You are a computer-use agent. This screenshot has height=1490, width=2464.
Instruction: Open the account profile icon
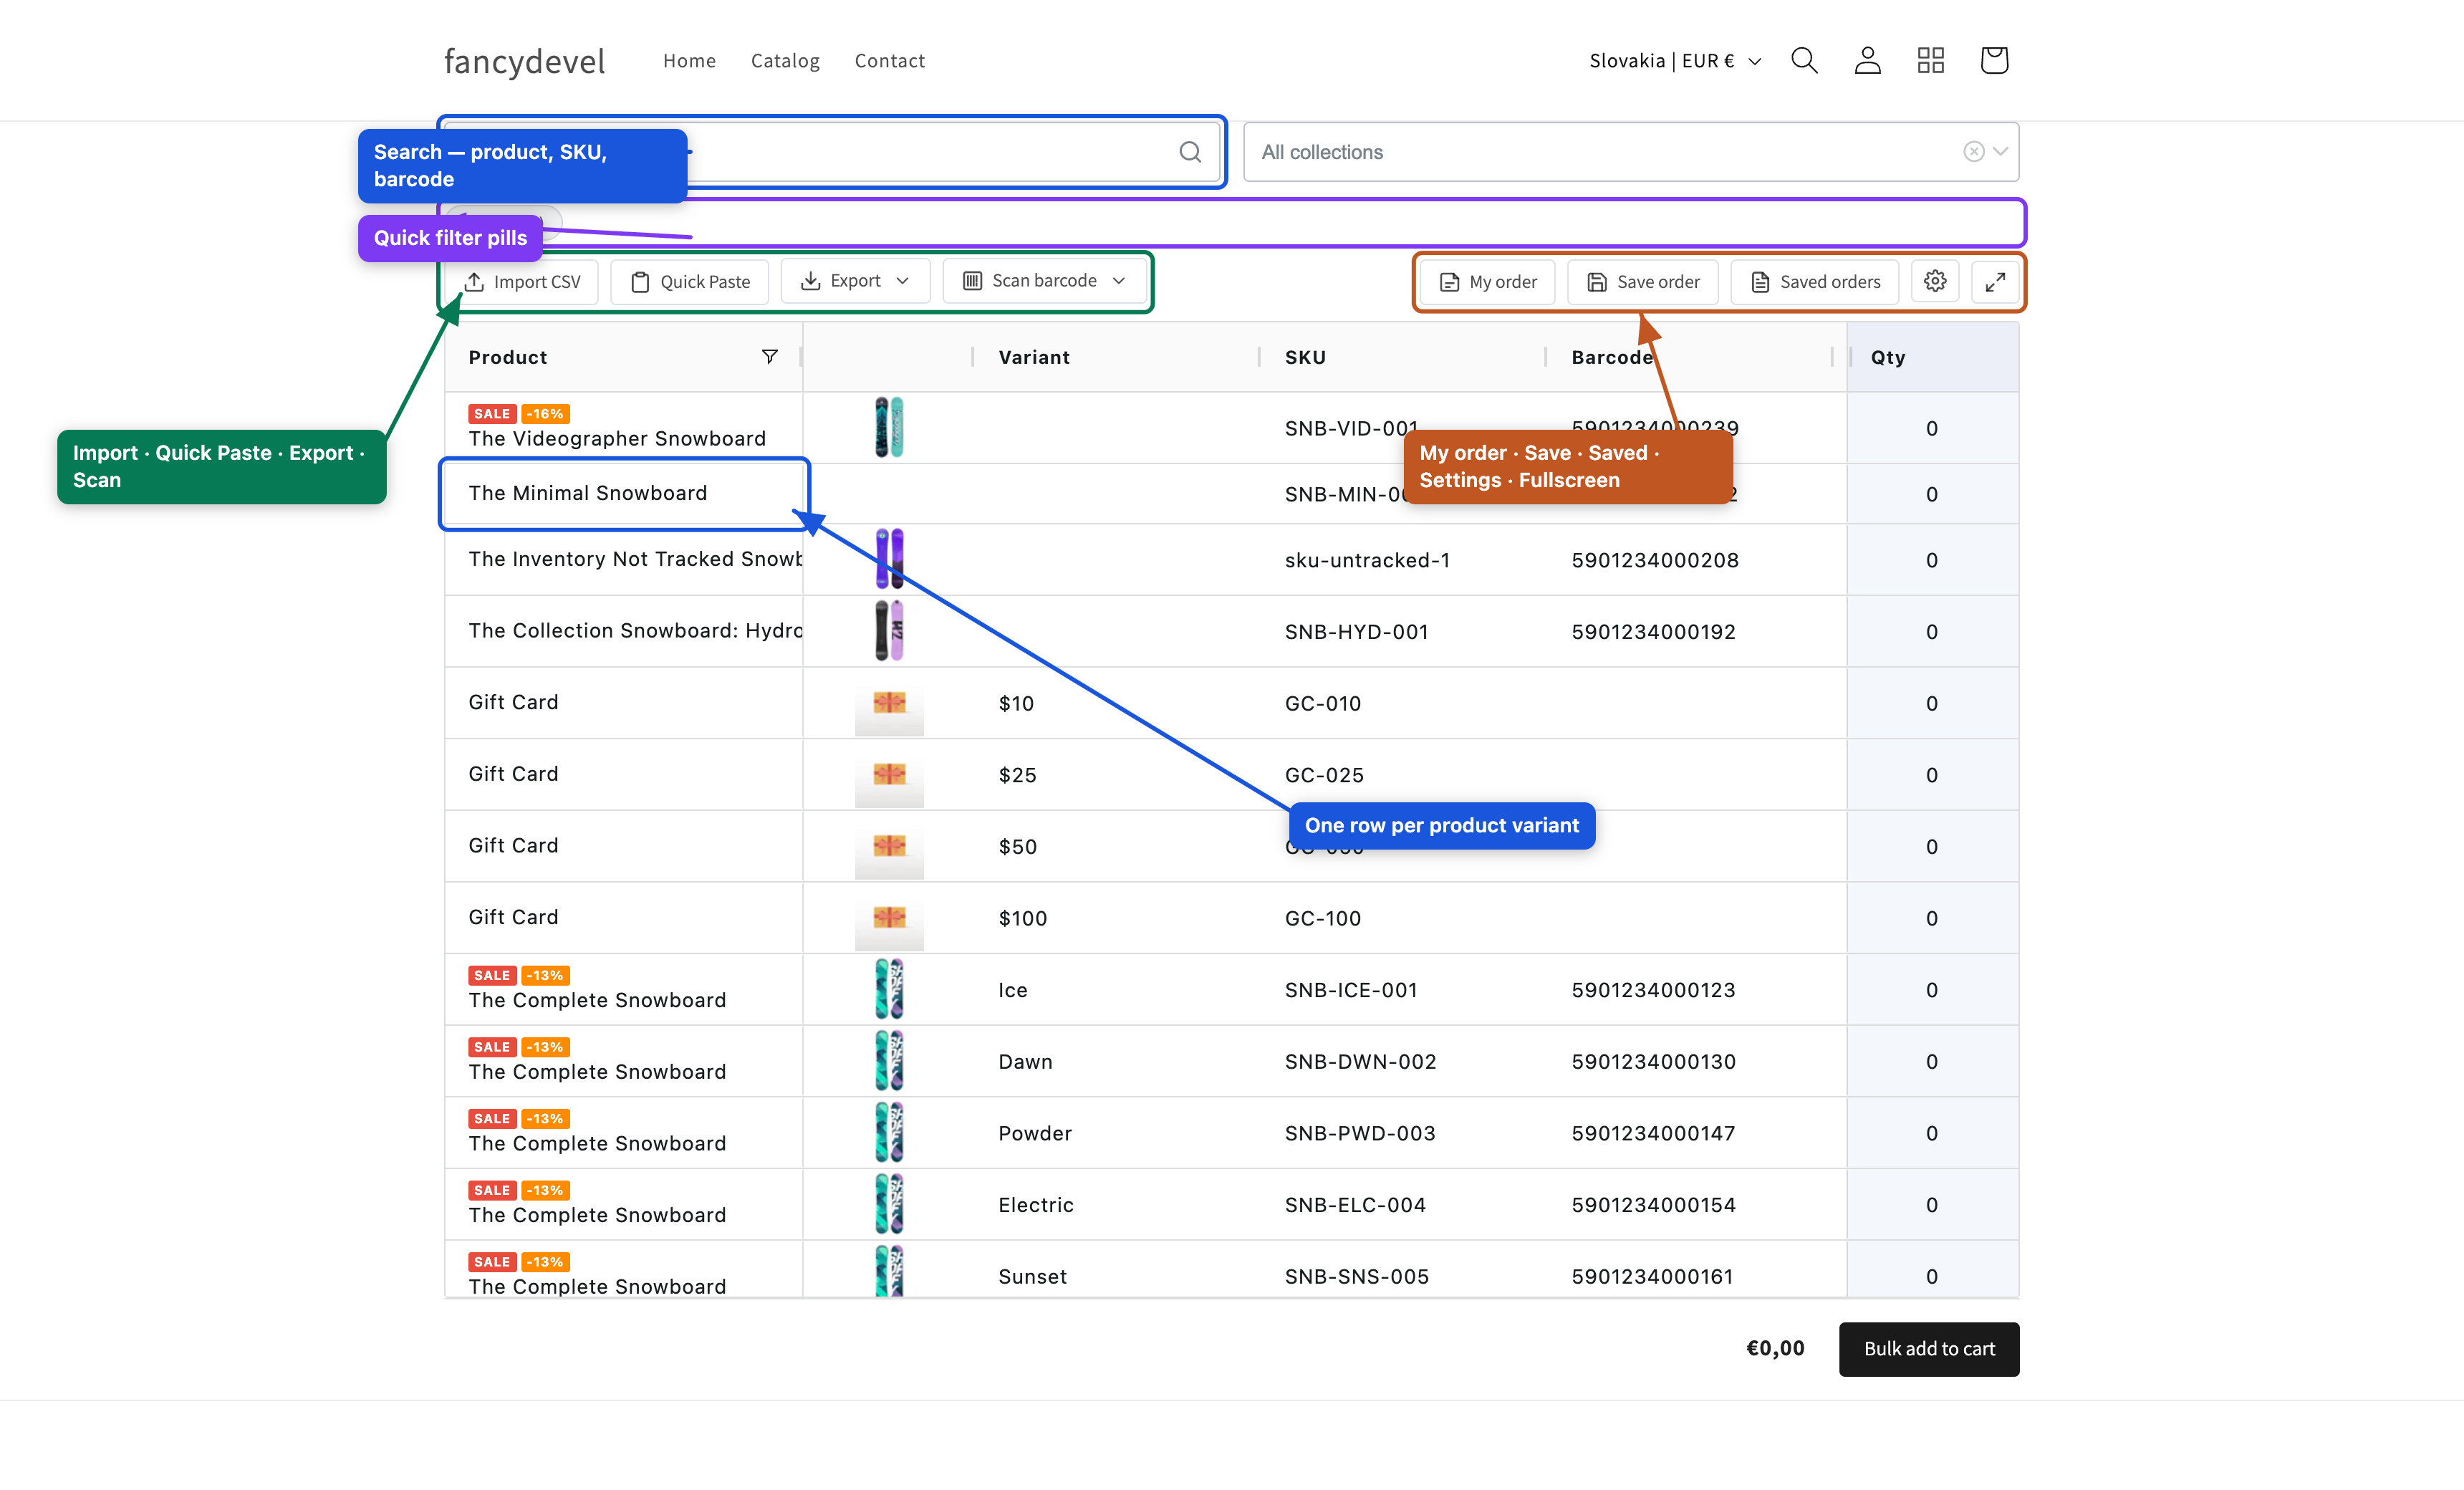[1867, 60]
